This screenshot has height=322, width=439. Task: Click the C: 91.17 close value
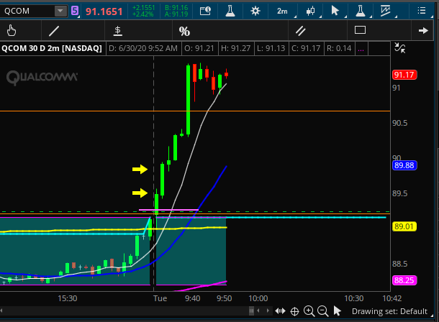pos(306,49)
